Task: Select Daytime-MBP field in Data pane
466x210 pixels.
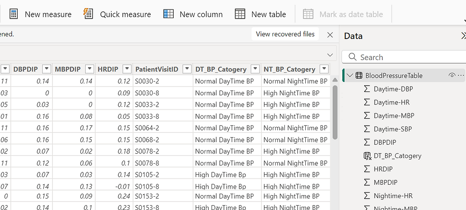Action: pyautogui.click(x=394, y=116)
